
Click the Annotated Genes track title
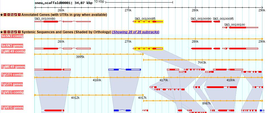click(64, 15)
